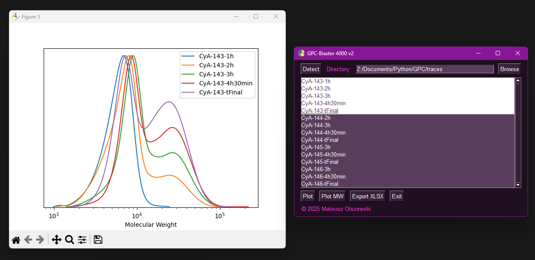535x260 pixels.
Task: Deselect CyA-143-1h in the trace list
Action: point(316,81)
